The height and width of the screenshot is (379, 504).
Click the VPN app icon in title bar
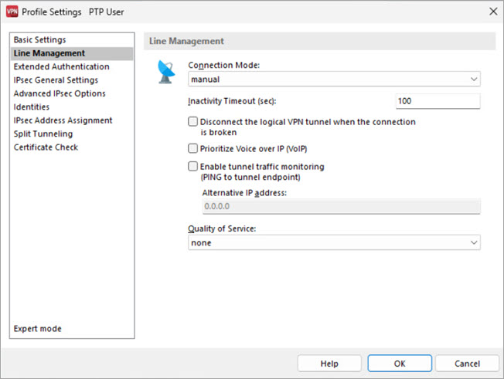coord(12,12)
